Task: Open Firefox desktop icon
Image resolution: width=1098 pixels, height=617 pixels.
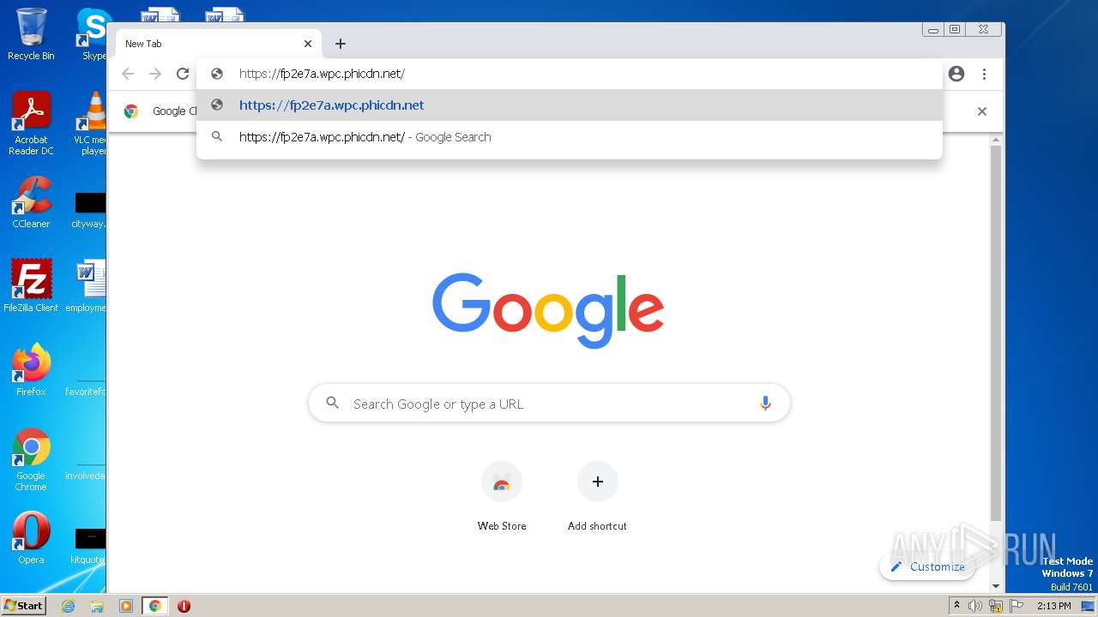Action: coord(31,370)
